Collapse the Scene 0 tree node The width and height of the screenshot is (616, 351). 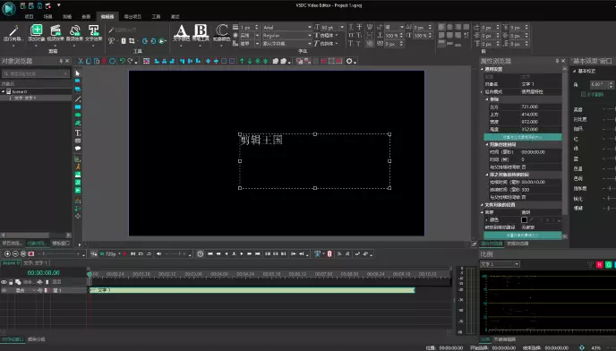(4, 91)
